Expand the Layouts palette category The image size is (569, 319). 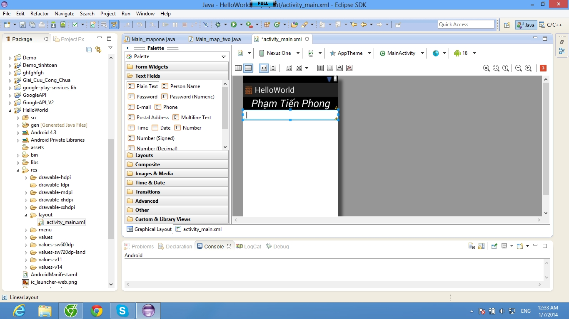[x=177, y=155]
